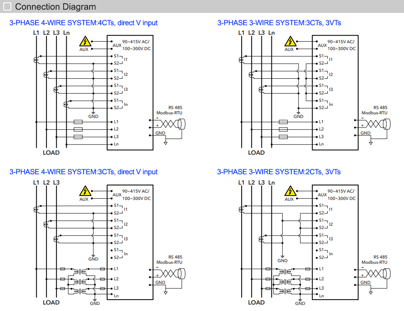Viewport: 404px width, 311px height.
Task: Select the RS 485 cable in 4-wire 3CTs diagram
Action: click(x=170, y=274)
